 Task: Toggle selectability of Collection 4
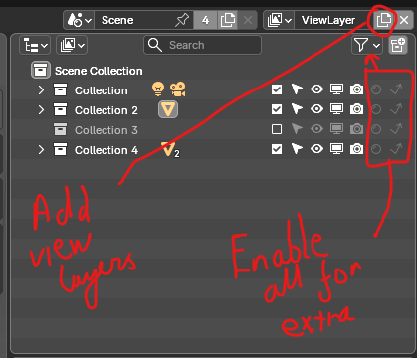click(297, 149)
